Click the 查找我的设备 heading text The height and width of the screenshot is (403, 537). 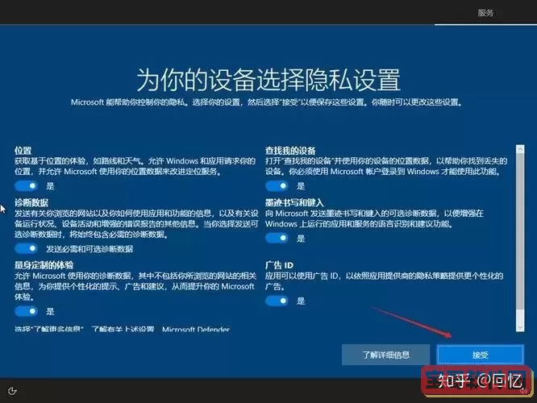point(290,150)
